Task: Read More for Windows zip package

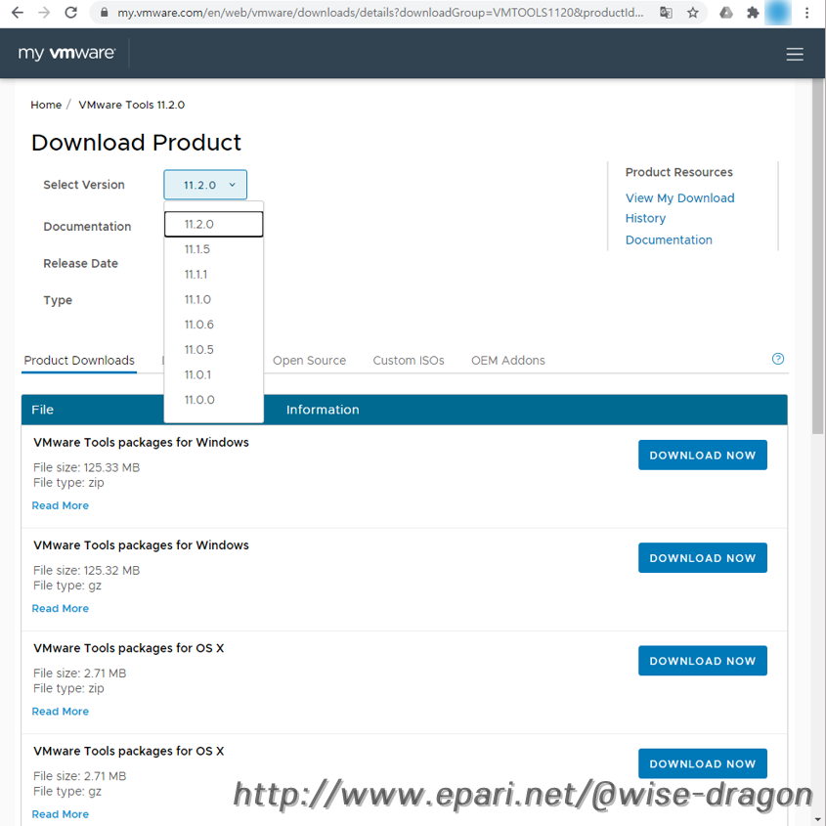Action: (60, 505)
